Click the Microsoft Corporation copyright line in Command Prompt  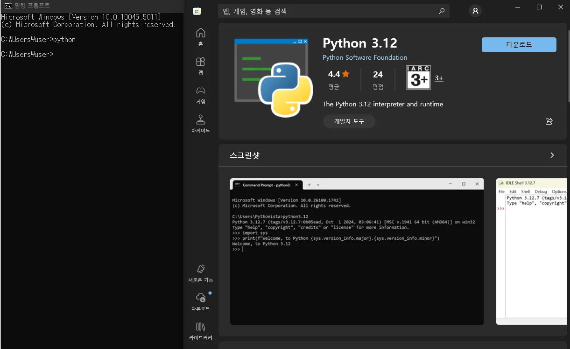88,25
